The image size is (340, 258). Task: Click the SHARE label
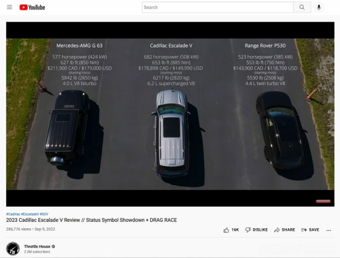tap(288, 230)
